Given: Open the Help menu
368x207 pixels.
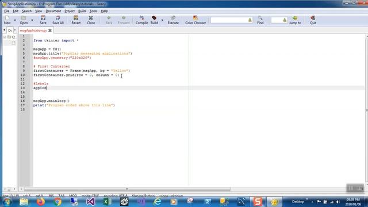Looking at the screenshot, I should coord(104,11).
